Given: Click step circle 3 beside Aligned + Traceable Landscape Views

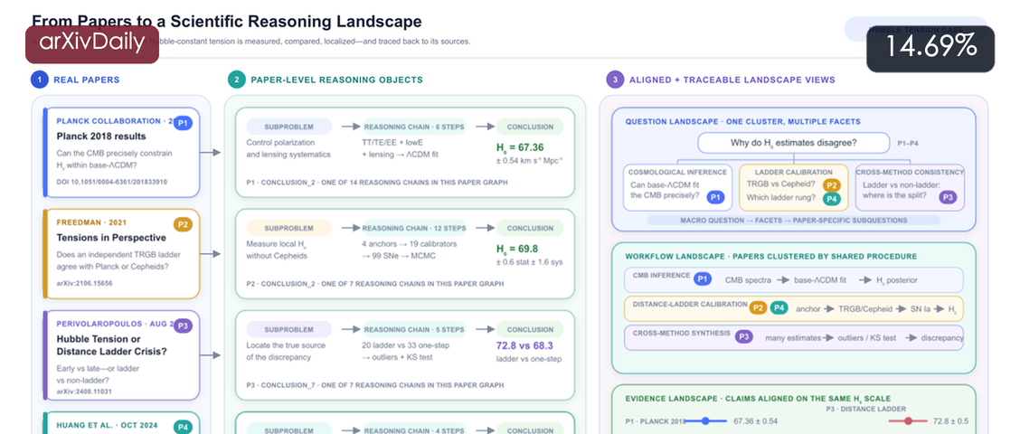Looking at the screenshot, I should tap(615, 80).
